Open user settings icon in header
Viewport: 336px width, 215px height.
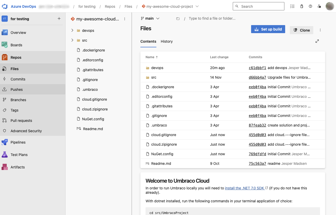pyautogui.click(x=319, y=6)
